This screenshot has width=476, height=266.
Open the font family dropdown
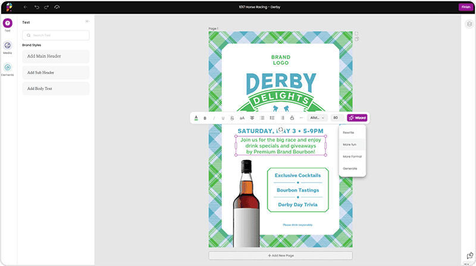pos(317,118)
